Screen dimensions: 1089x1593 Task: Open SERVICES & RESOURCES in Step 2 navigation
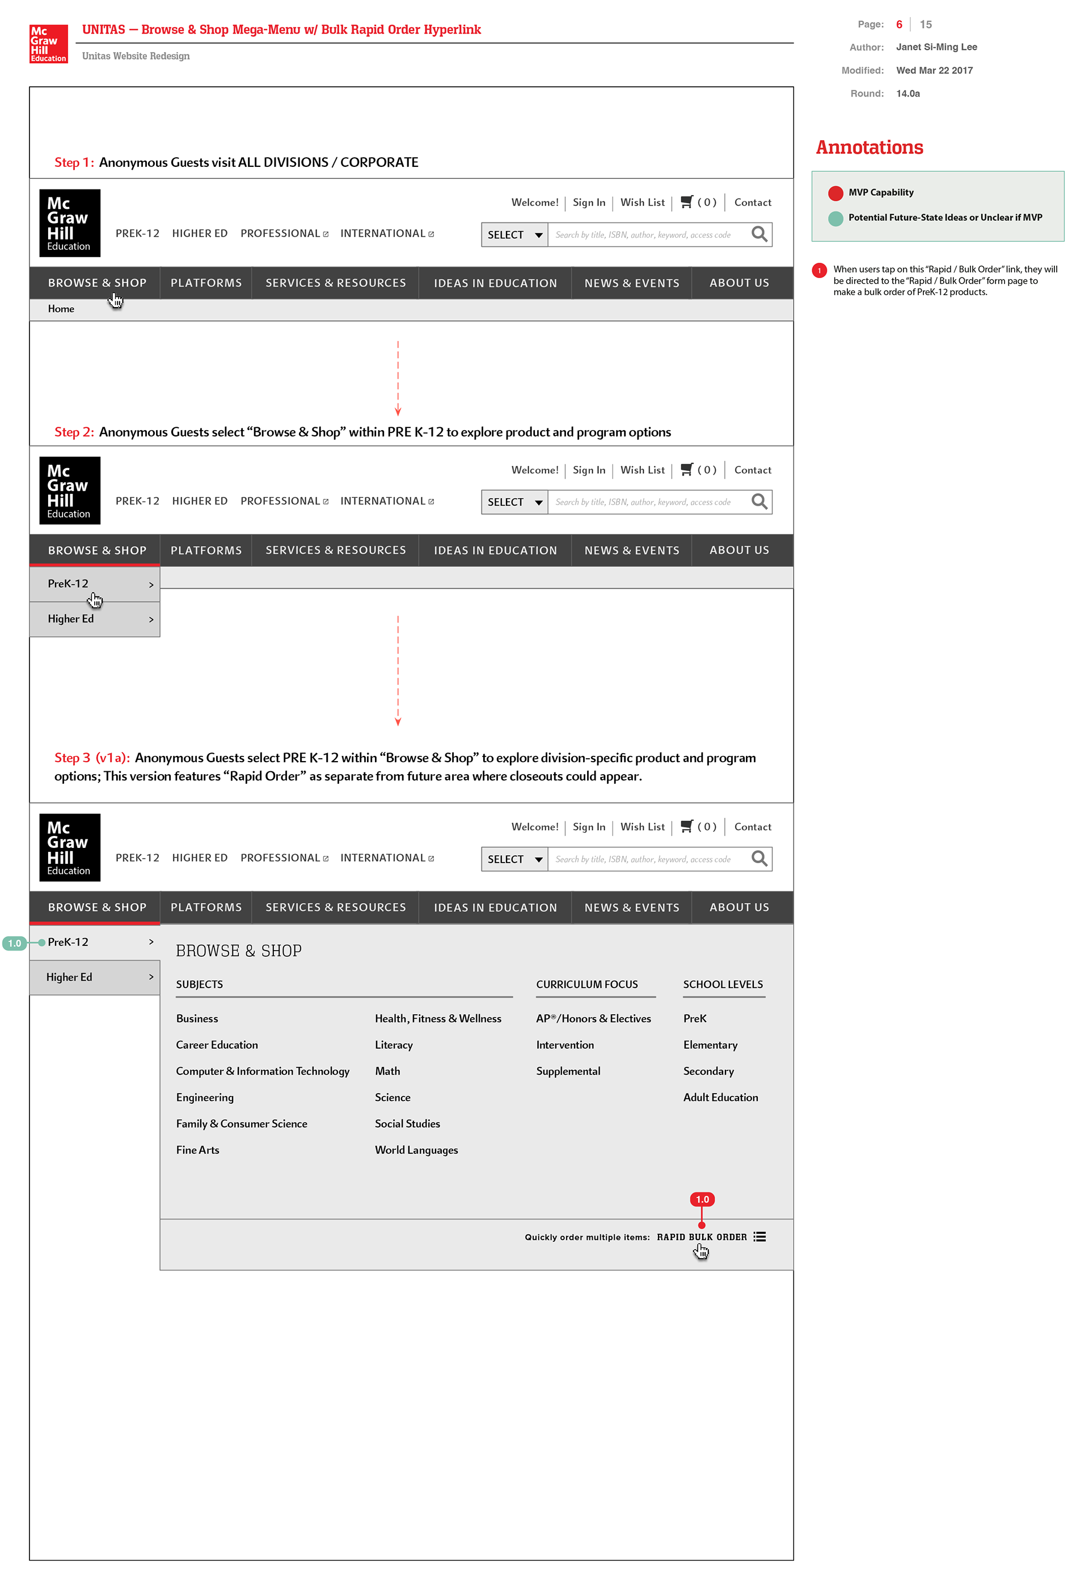click(x=336, y=550)
